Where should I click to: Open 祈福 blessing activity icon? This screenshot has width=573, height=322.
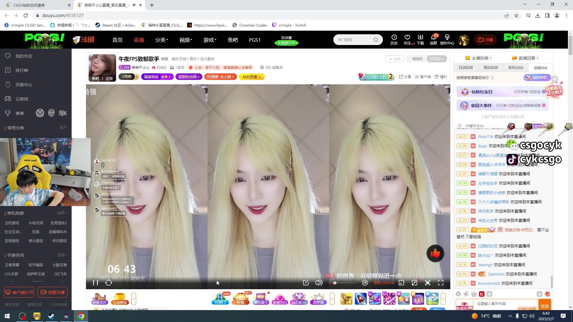tap(241, 298)
